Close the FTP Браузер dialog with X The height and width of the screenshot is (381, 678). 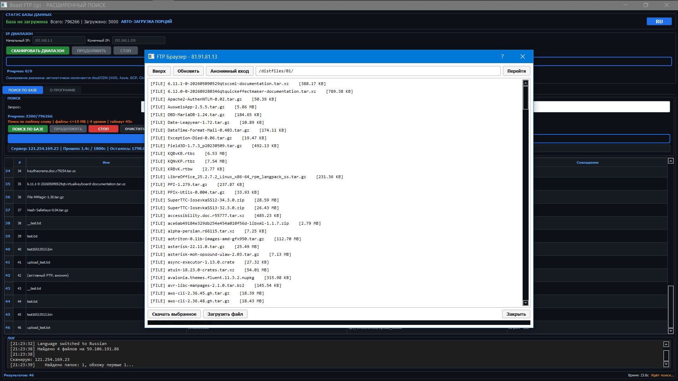523,56
